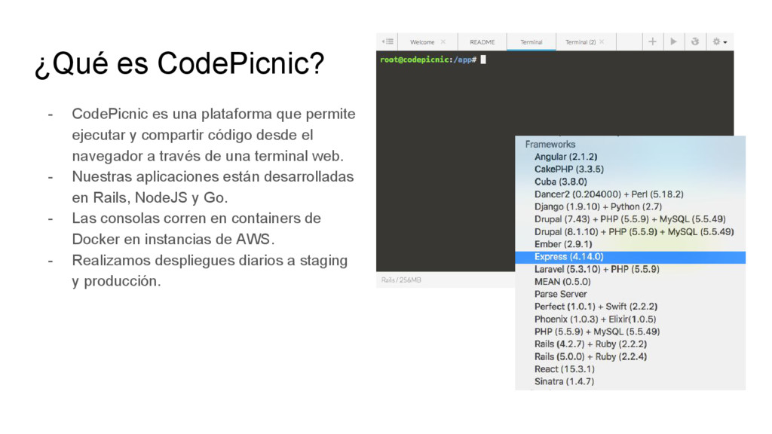Run the code with play icon
772x434 pixels.
[673, 42]
